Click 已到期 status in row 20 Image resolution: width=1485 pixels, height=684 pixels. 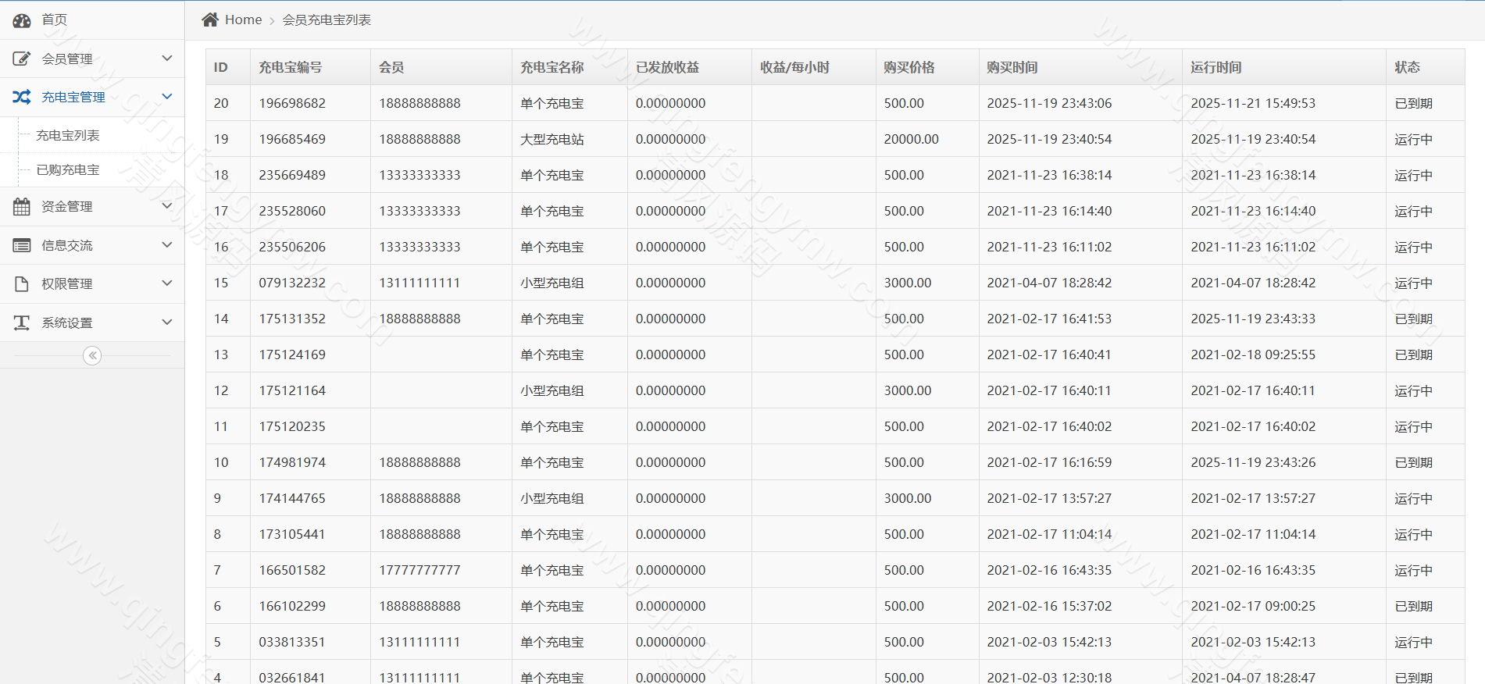1414,103
